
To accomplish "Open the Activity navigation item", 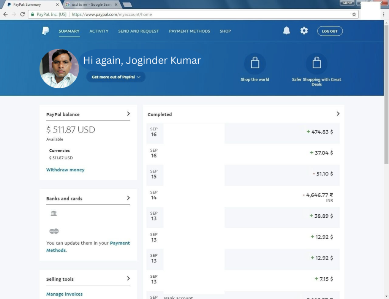I will point(99,31).
